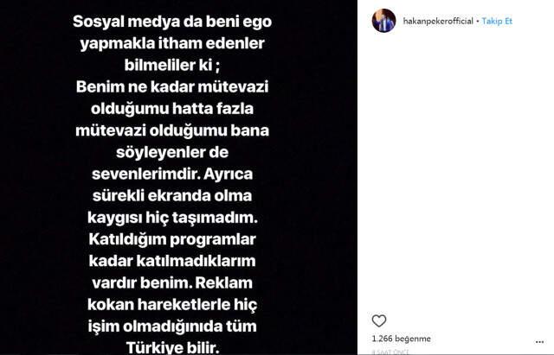Click the line 'vardır benim. Reklam'
The height and width of the screenshot is (355, 554).
[172, 282]
